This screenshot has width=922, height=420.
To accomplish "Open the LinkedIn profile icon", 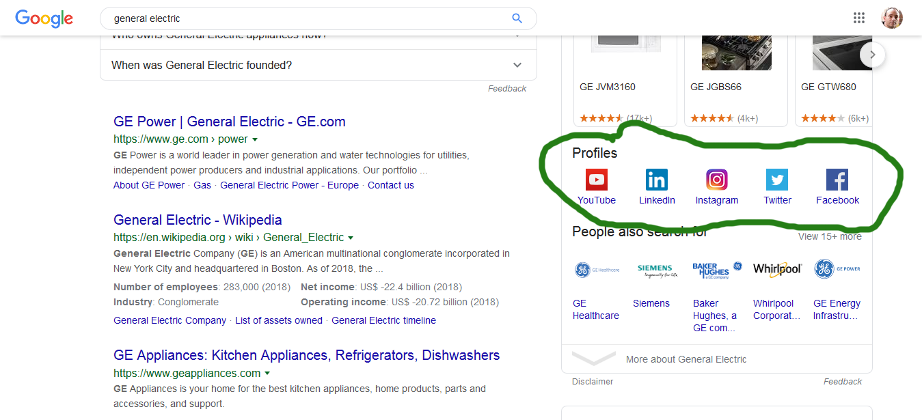I will point(656,180).
